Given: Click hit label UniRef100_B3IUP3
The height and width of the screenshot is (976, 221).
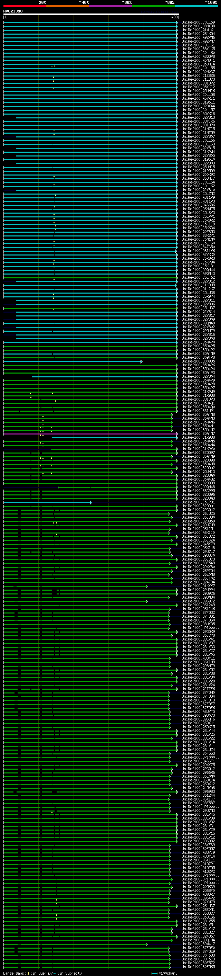Looking at the screenshot, I should tap(198, 400).
